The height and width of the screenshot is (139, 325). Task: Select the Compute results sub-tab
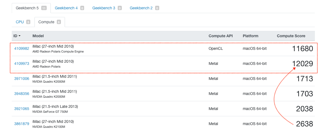[x=46, y=22]
